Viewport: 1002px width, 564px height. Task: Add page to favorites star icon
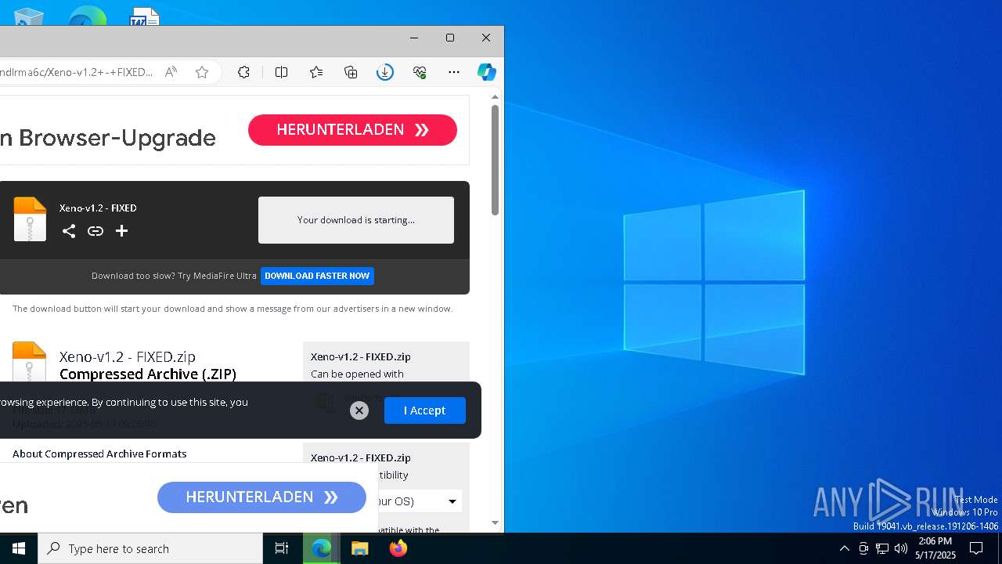tap(202, 72)
